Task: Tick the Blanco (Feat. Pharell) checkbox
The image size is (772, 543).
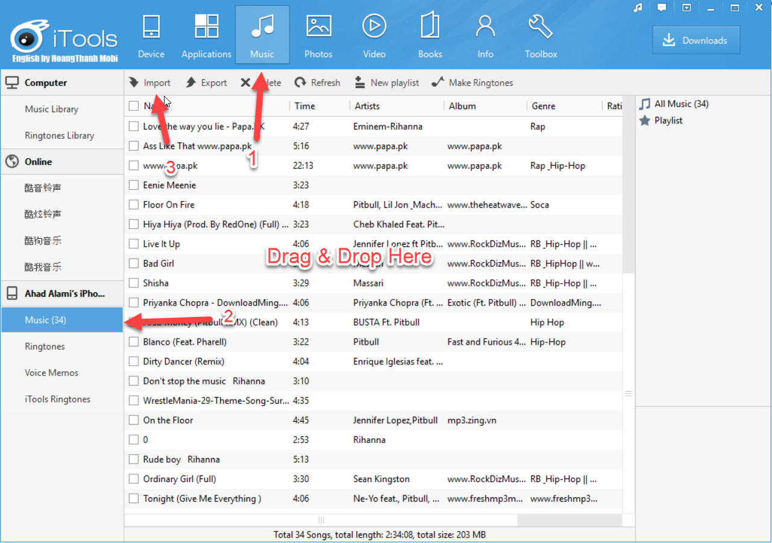Action: pyautogui.click(x=133, y=342)
